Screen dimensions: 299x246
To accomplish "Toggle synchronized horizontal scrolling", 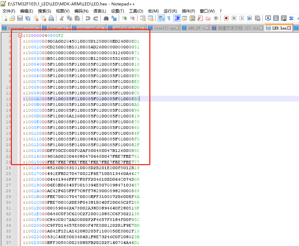I will [150, 18].
